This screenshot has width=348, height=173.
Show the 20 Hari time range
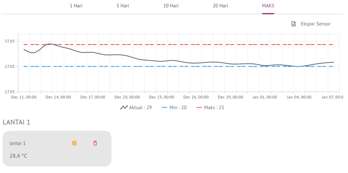pyautogui.click(x=220, y=6)
